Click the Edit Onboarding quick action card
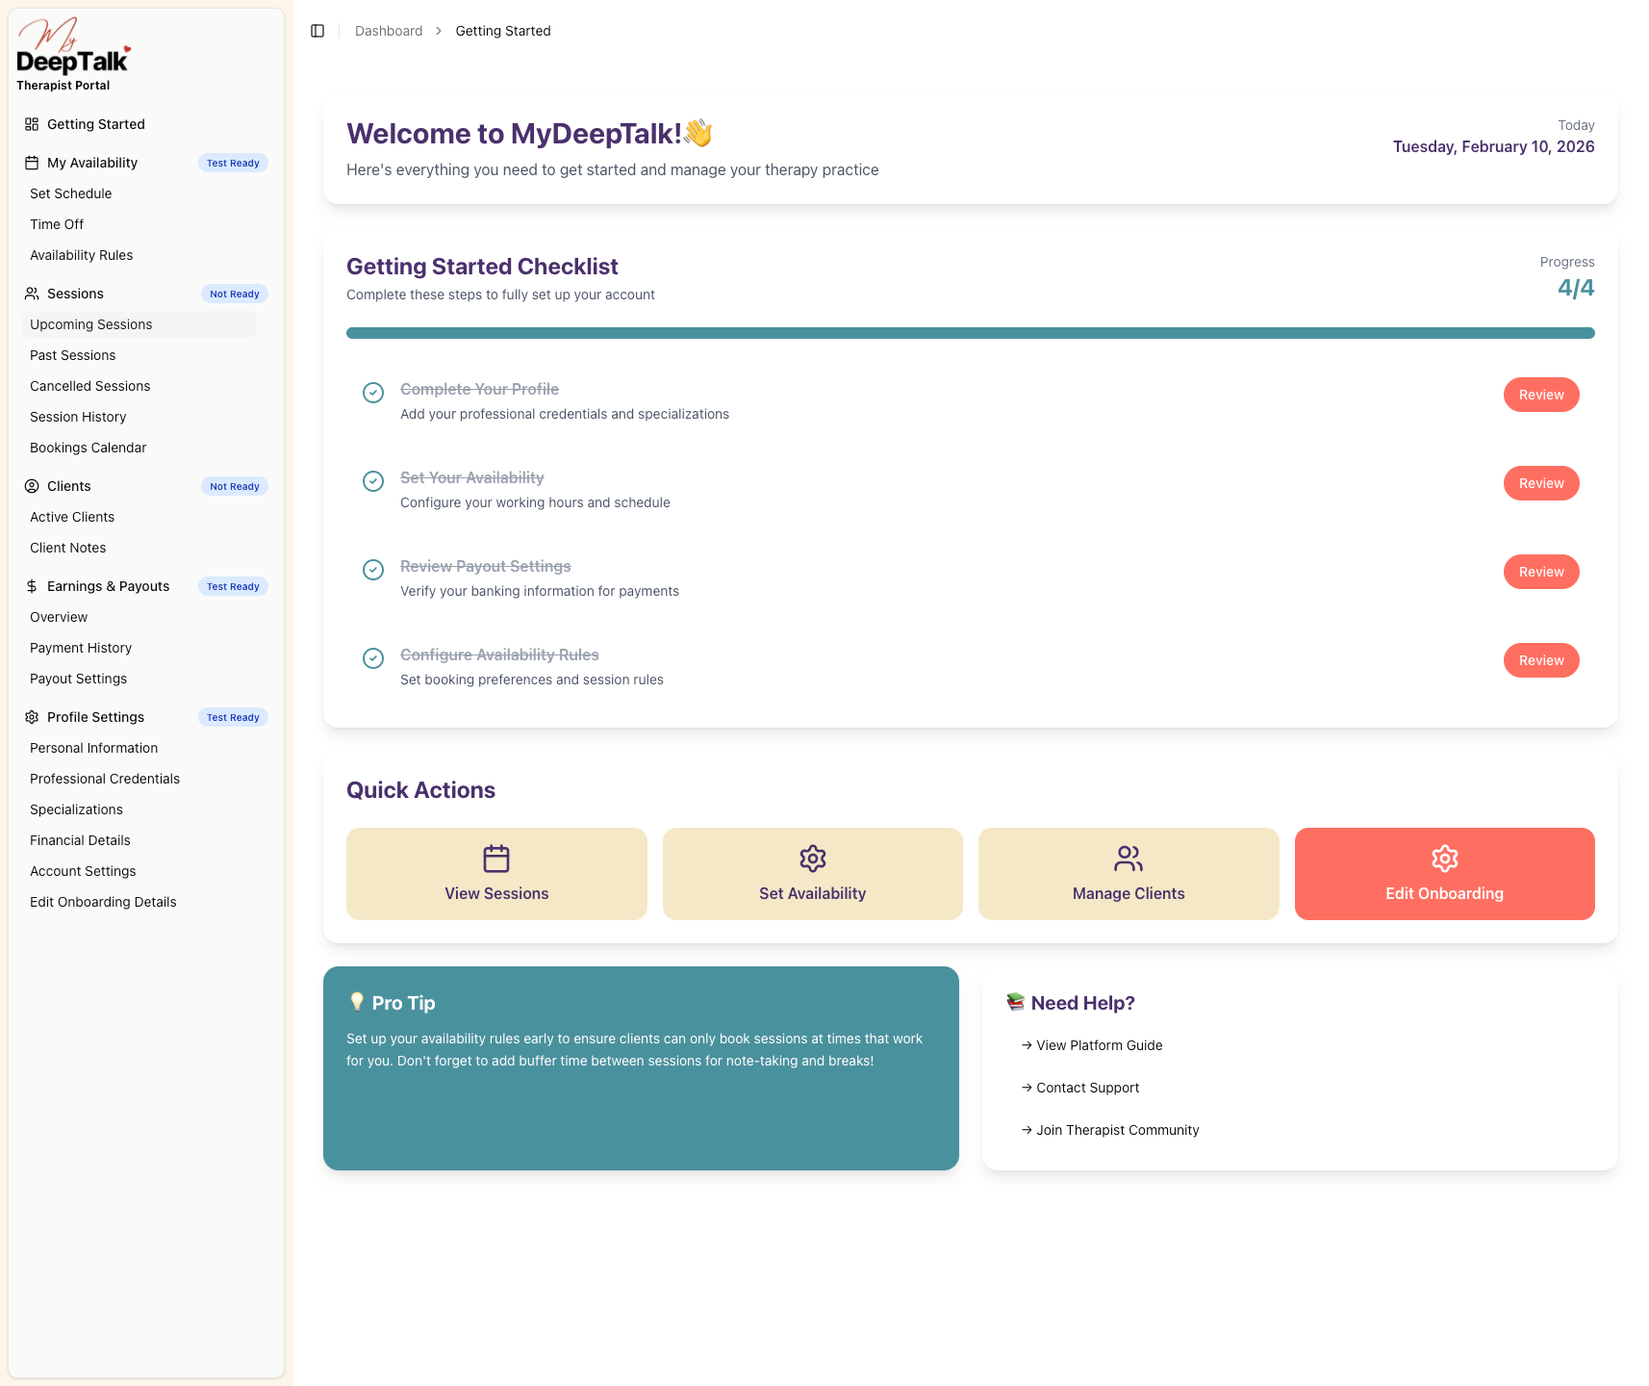Screen dimensions: 1649x1386 click(1444, 874)
